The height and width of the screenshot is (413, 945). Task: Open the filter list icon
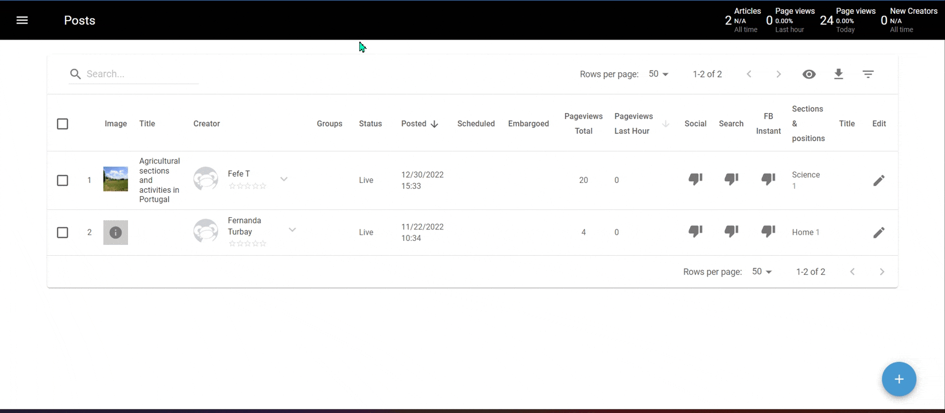(x=868, y=74)
